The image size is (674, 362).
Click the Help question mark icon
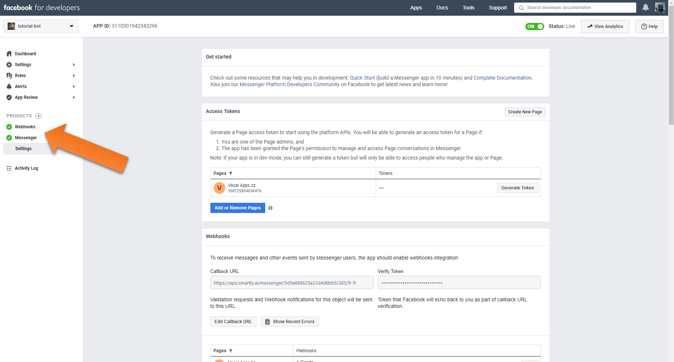pyautogui.click(x=644, y=26)
